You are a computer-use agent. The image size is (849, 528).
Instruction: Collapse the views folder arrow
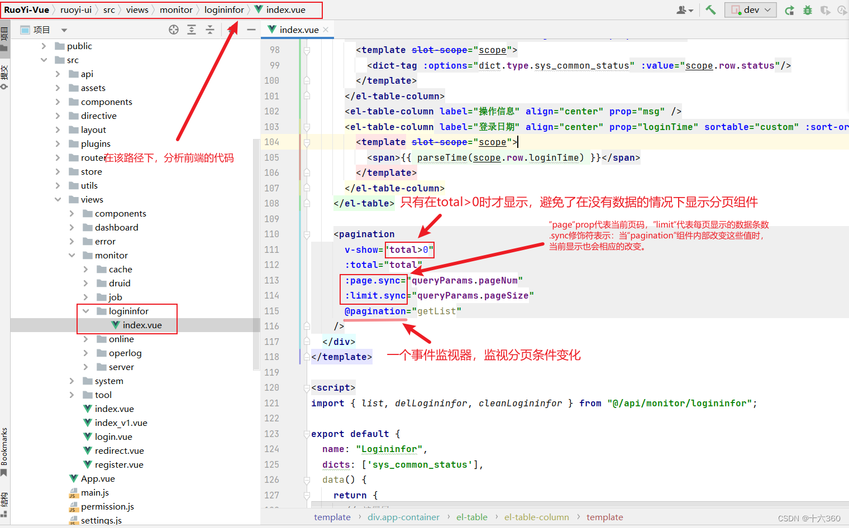pyautogui.click(x=58, y=199)
